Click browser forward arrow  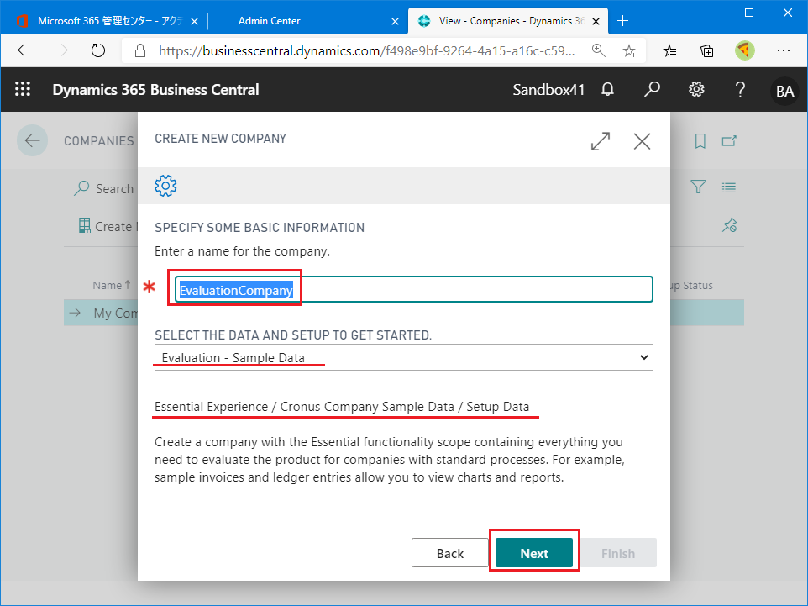pos(60,50)
